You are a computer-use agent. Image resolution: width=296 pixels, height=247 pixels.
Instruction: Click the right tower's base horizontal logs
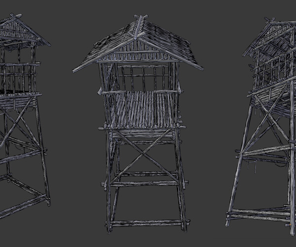(x=259, y=213)
